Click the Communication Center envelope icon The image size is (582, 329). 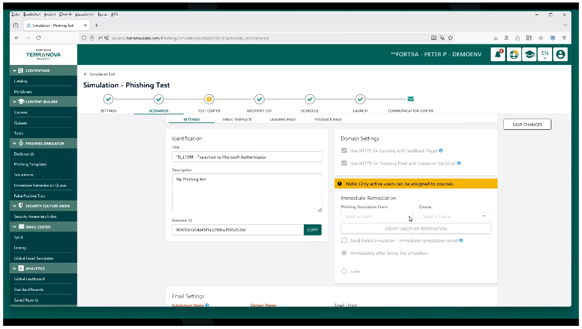point(411,99)
